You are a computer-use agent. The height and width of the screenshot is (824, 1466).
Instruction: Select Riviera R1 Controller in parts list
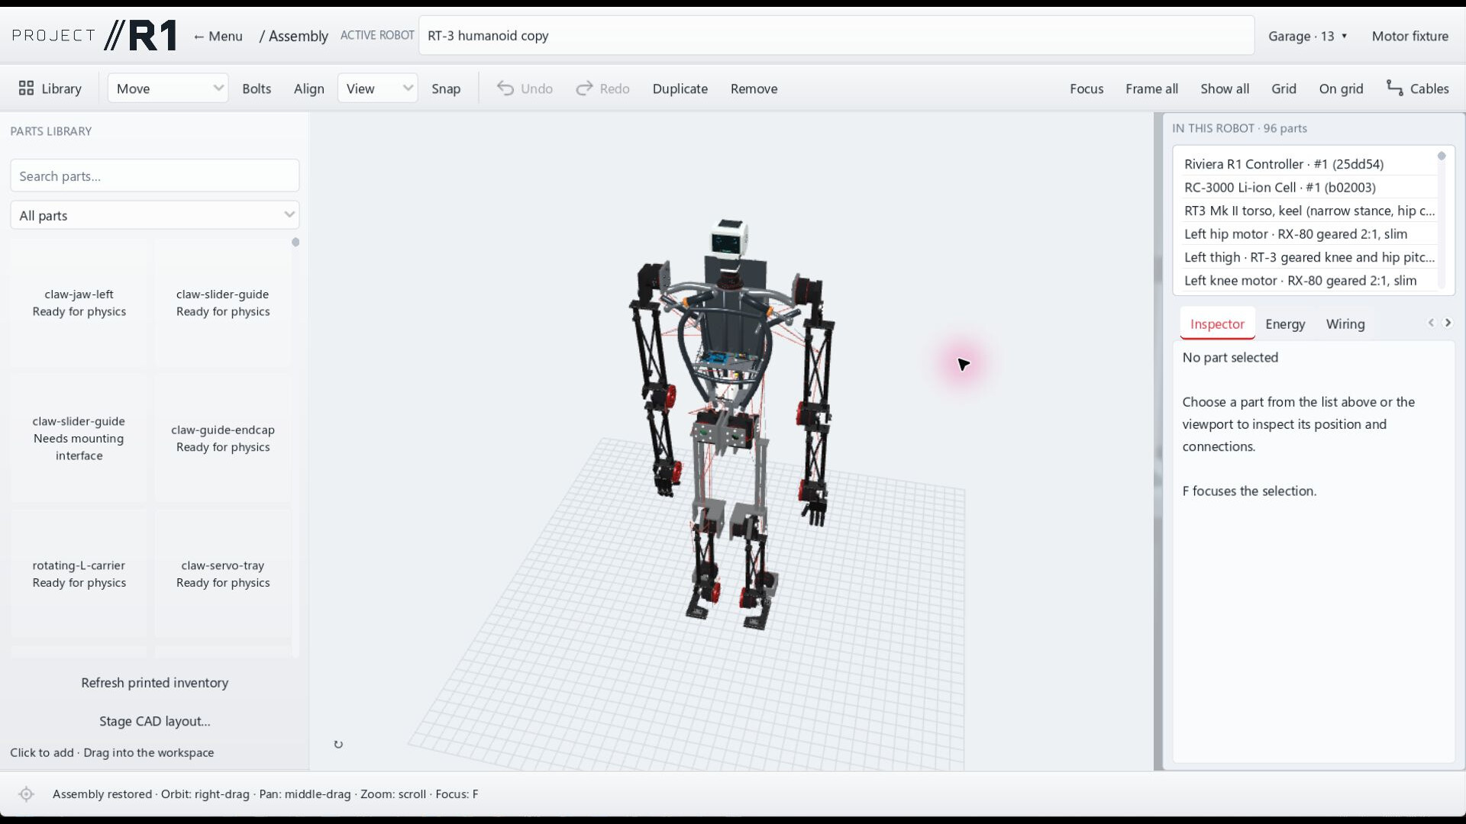pos(1309,164)
